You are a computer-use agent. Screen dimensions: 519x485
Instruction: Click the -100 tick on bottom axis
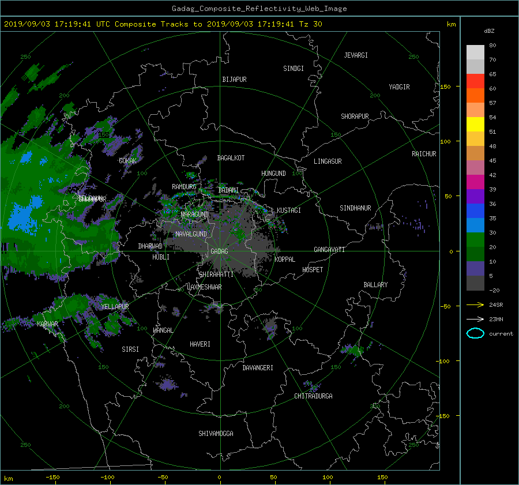coord(107,478)
